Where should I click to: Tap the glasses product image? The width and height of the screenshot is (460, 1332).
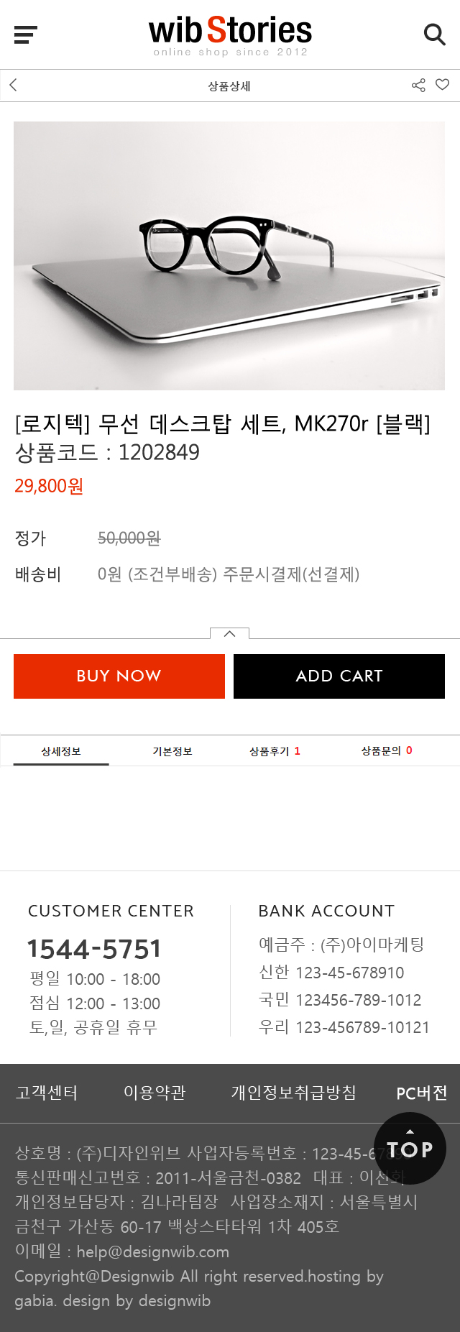(229, 256)
